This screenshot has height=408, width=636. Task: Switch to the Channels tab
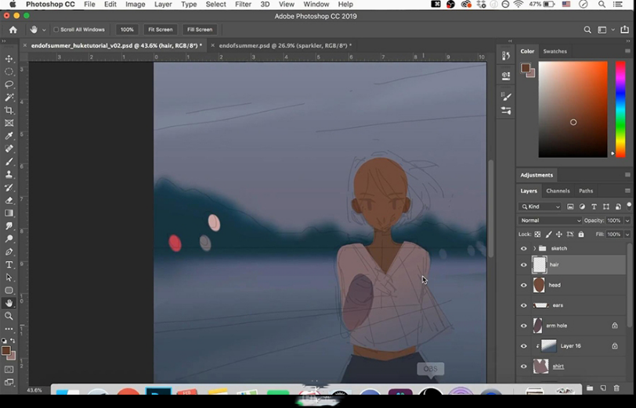tap(558, 191)
